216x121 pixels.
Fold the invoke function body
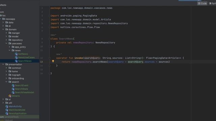50,58
